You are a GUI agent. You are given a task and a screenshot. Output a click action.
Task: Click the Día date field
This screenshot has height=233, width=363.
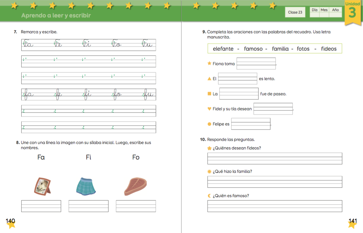(x=314, y=14)
